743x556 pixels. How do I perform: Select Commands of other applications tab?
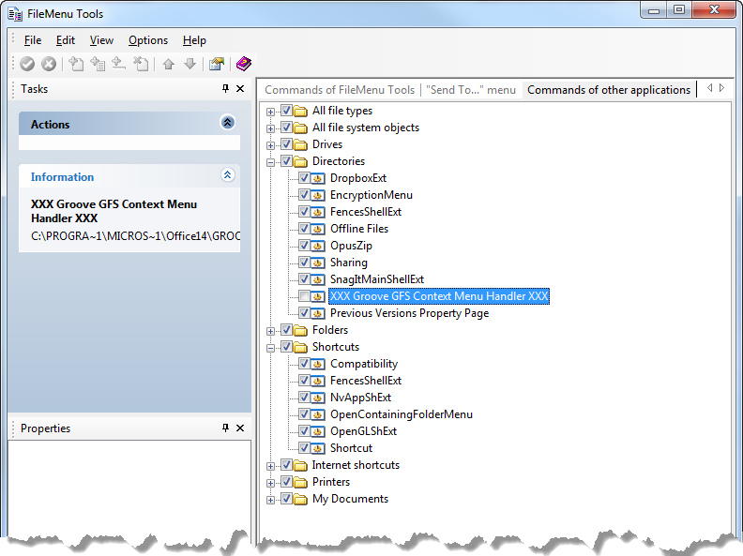coord(609,90)
